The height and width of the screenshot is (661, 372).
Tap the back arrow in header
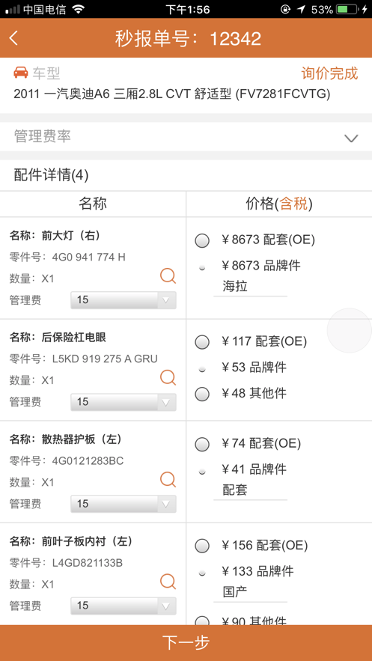click(13, 38)
